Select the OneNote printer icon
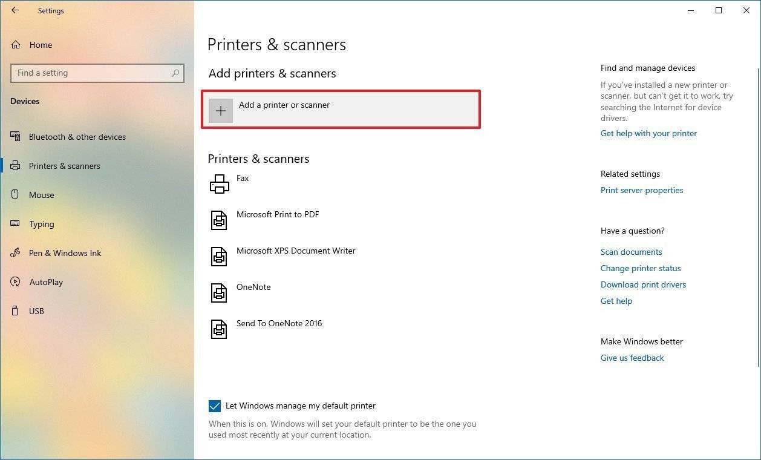This screenshot has width=761, height=460. click(219, 292)
